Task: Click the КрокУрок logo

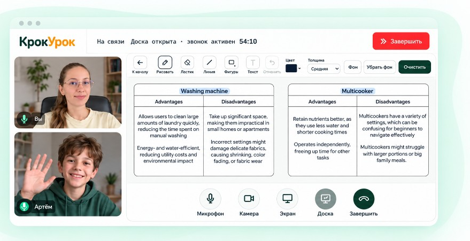Action: 48,42
